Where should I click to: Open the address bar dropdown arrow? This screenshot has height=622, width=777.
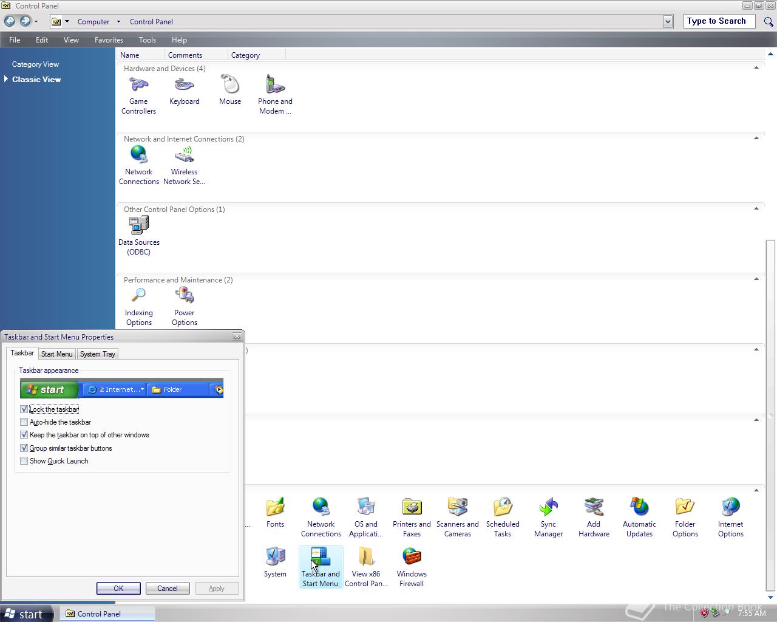pos(668,22)
